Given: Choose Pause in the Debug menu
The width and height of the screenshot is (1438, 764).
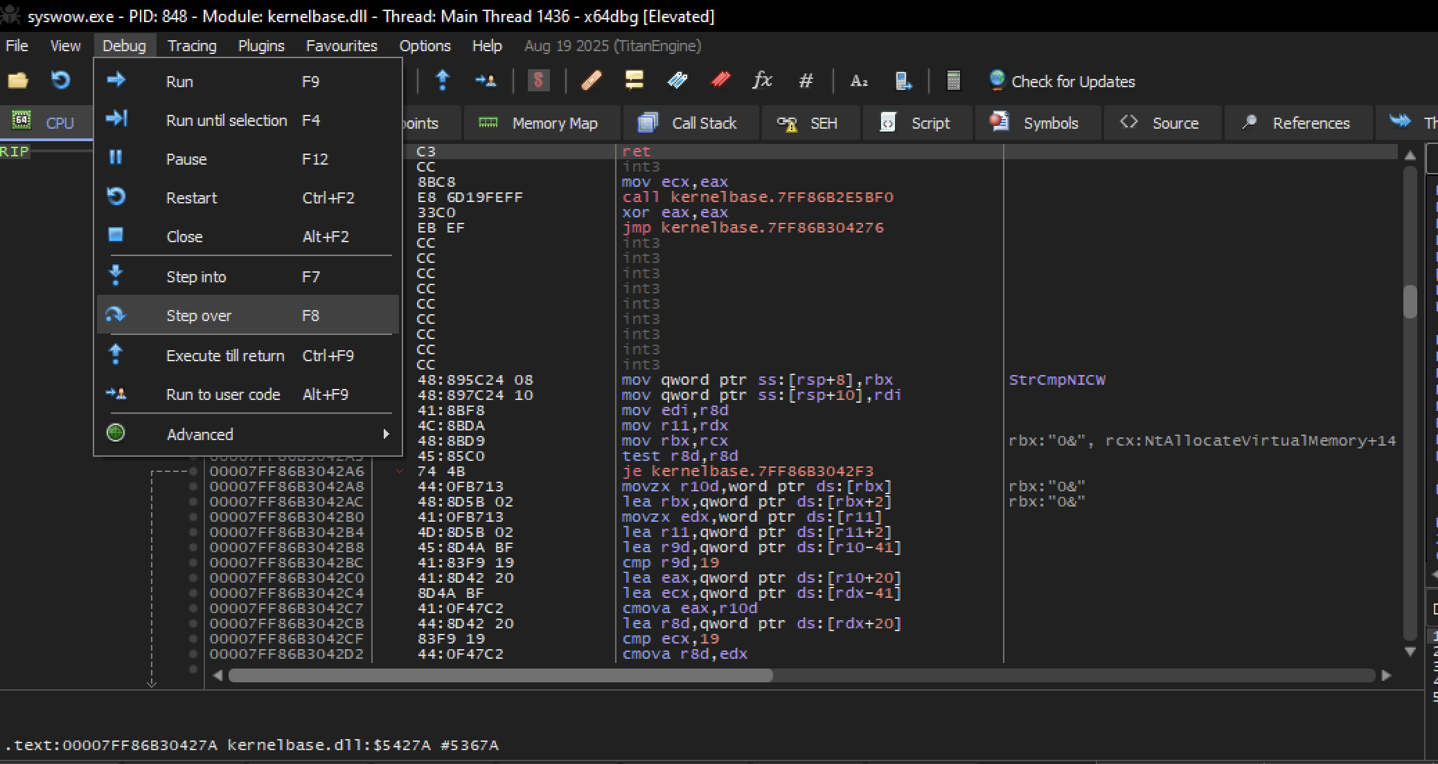Looking at the screenshot, I should pos(248,159).
